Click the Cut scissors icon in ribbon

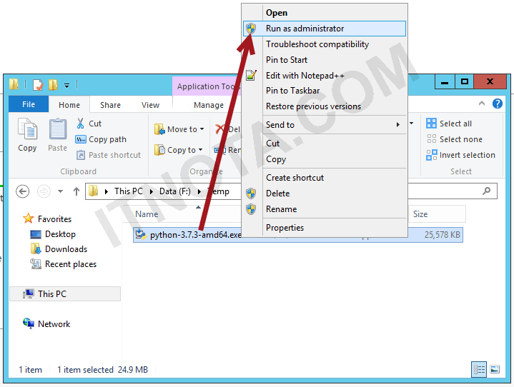[80, 124]
